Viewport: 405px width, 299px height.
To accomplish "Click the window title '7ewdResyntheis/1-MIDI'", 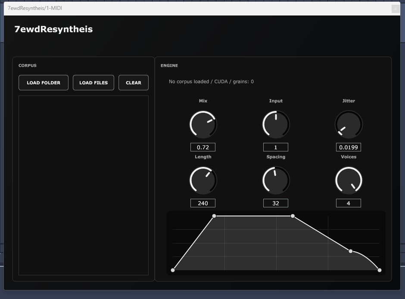I will click(x=35, y=8).
